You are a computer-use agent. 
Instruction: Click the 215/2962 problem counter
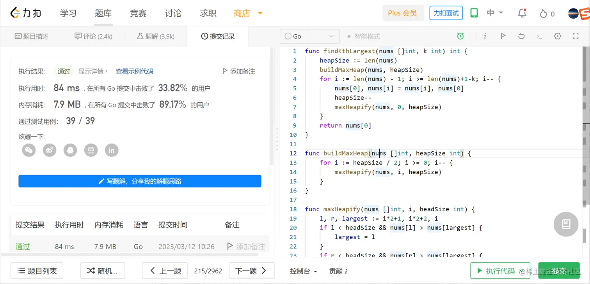click(x=208, y=271)
